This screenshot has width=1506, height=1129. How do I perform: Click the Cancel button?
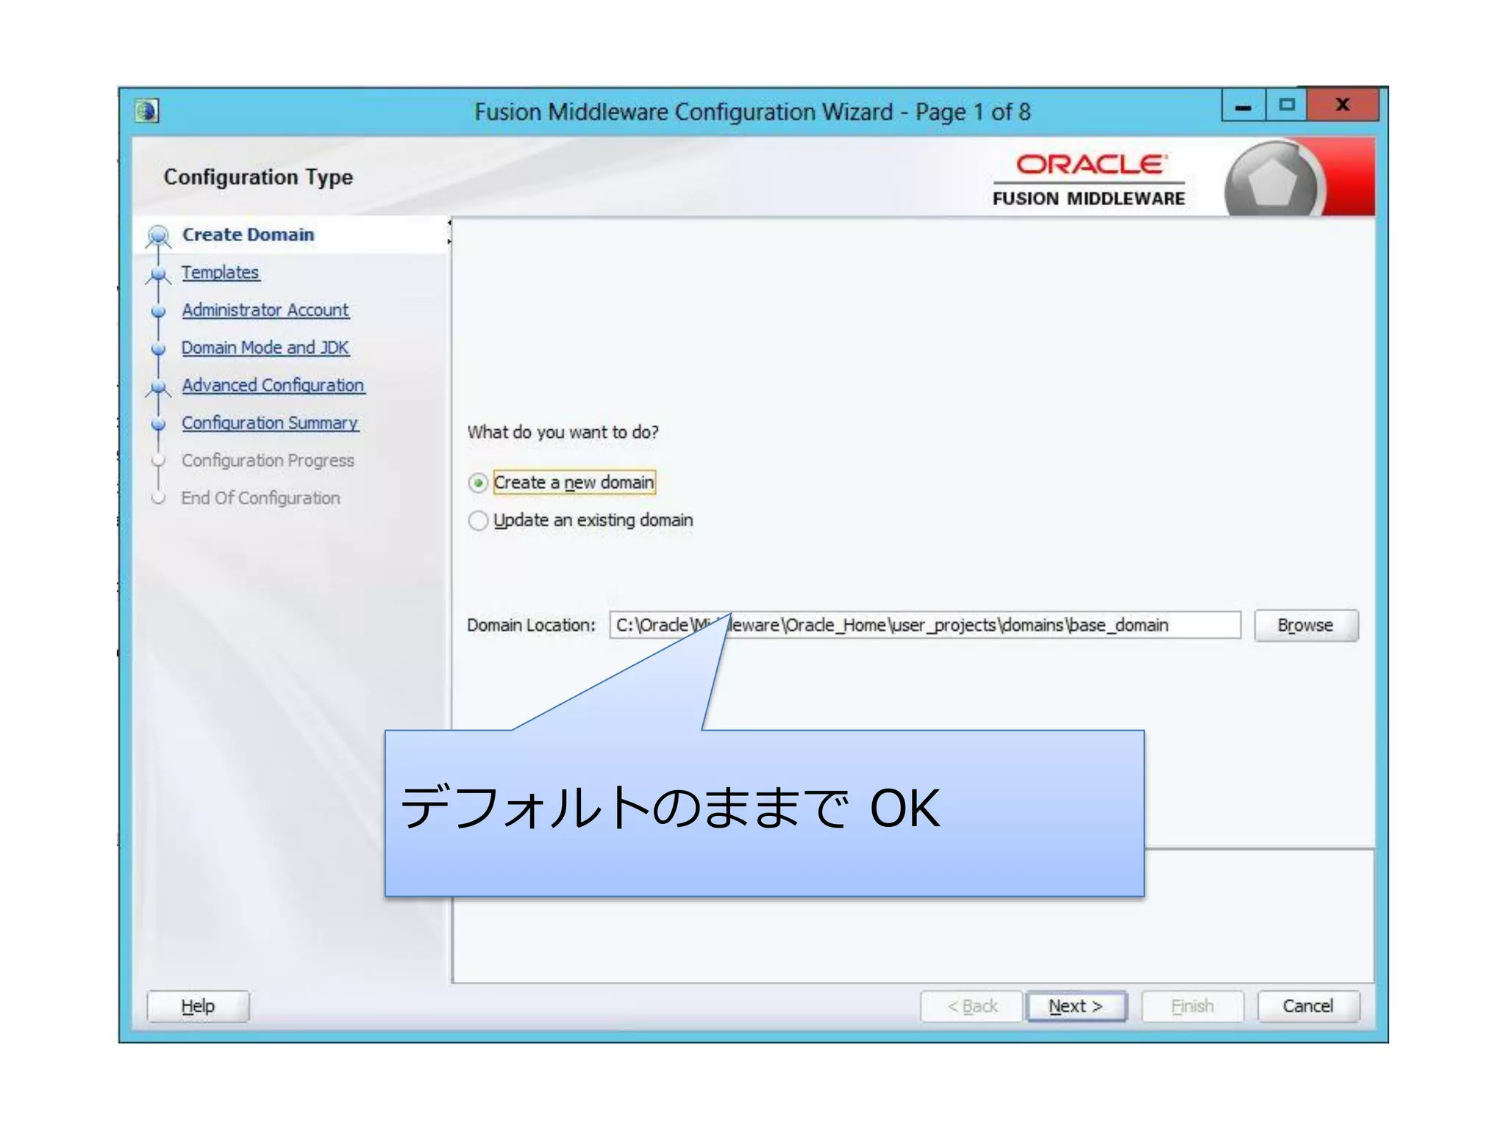pyautogui.click(x=1307, y=1006)
